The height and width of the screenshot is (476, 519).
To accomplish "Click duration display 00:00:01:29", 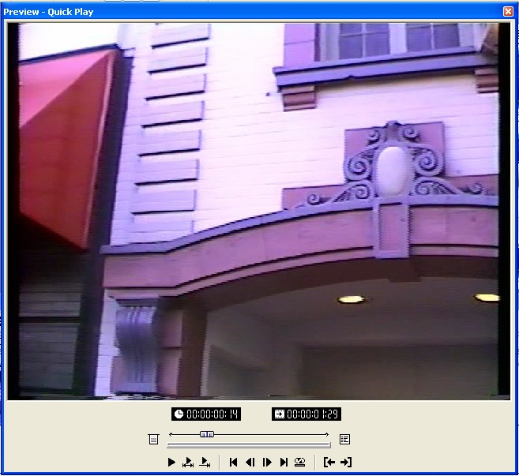I will coord(307,414).
